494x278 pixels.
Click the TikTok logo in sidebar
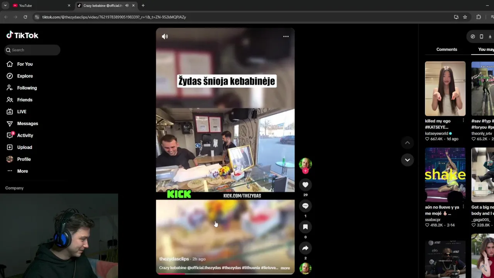(x=22, y=35)
